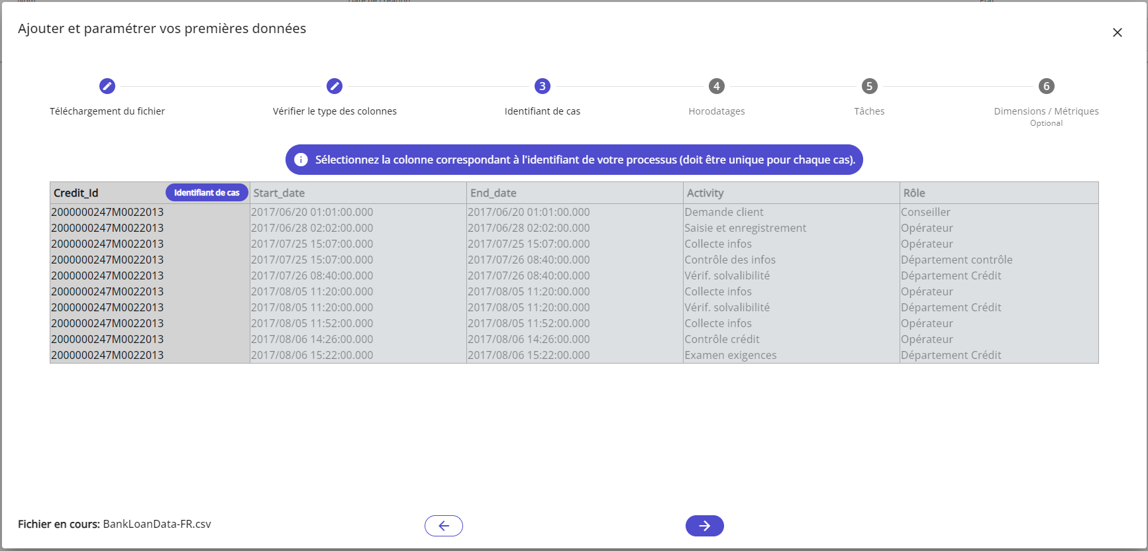Select the Credit_Id column header
This screenshot has width=1148, height=551.
[76, 193]
